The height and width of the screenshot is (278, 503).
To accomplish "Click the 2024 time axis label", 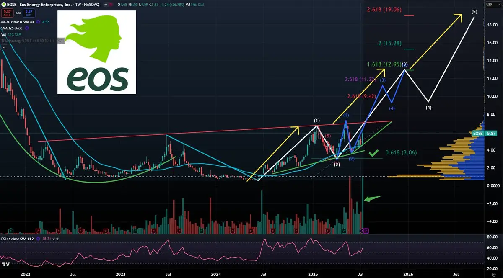I will (216, 275).
